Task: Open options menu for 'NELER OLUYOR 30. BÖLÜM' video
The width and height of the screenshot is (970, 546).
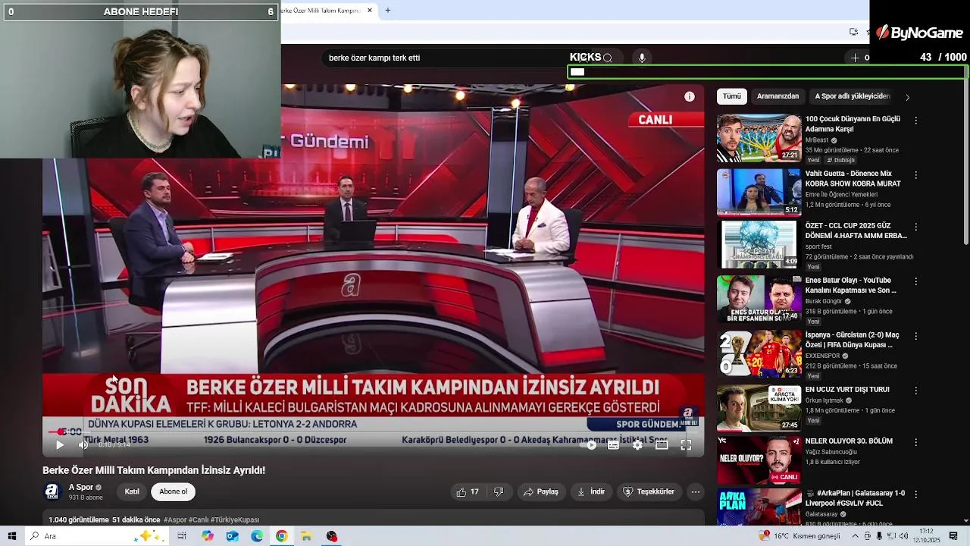Action: point(915,442)
